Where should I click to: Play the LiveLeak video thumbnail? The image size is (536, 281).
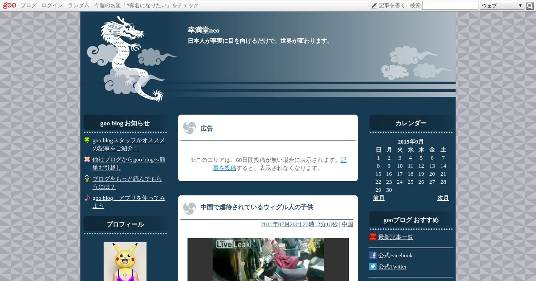pyautogui.click(x=268, y=260)
